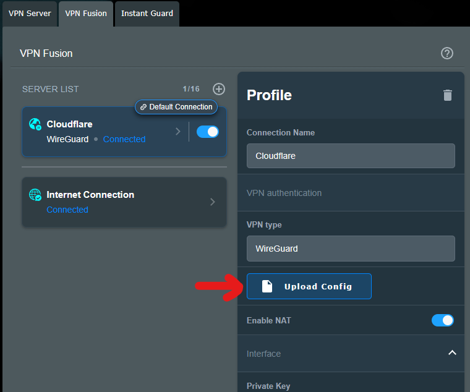Switch to the VPN Server tab
The width and height of the screenshot is (470, 392).
point(30,13)
